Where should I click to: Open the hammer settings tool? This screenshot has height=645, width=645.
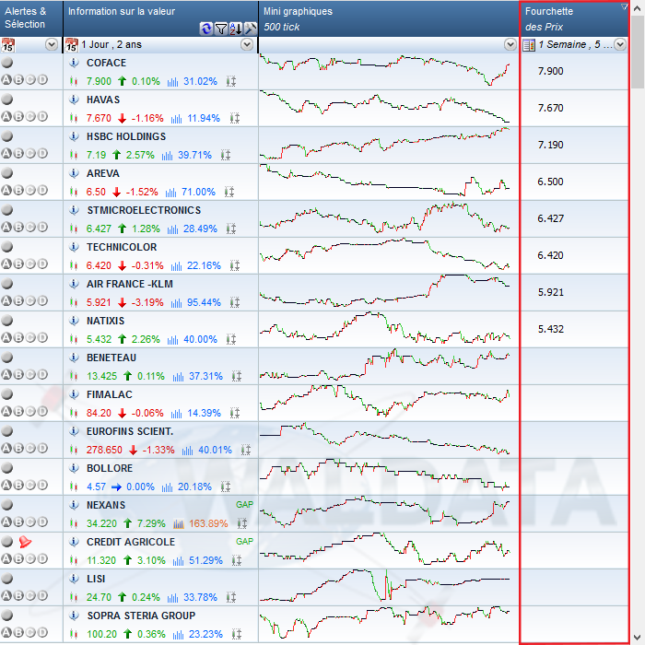point(250,29)
